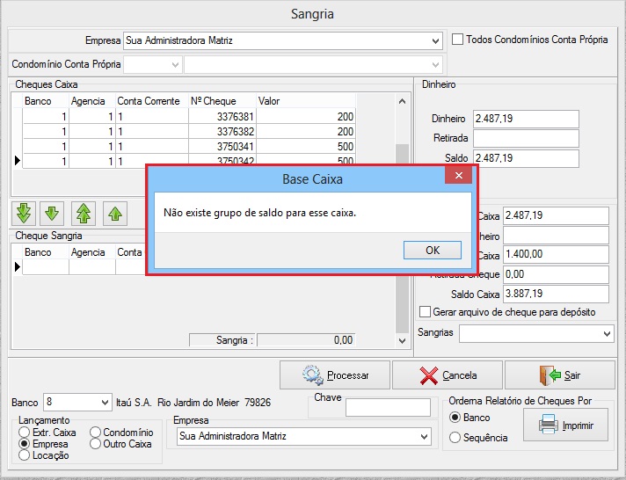Click the double down arrow move-all button
Image resolution: width=626 pixels, height=480 pixels.
pos(25,213)
